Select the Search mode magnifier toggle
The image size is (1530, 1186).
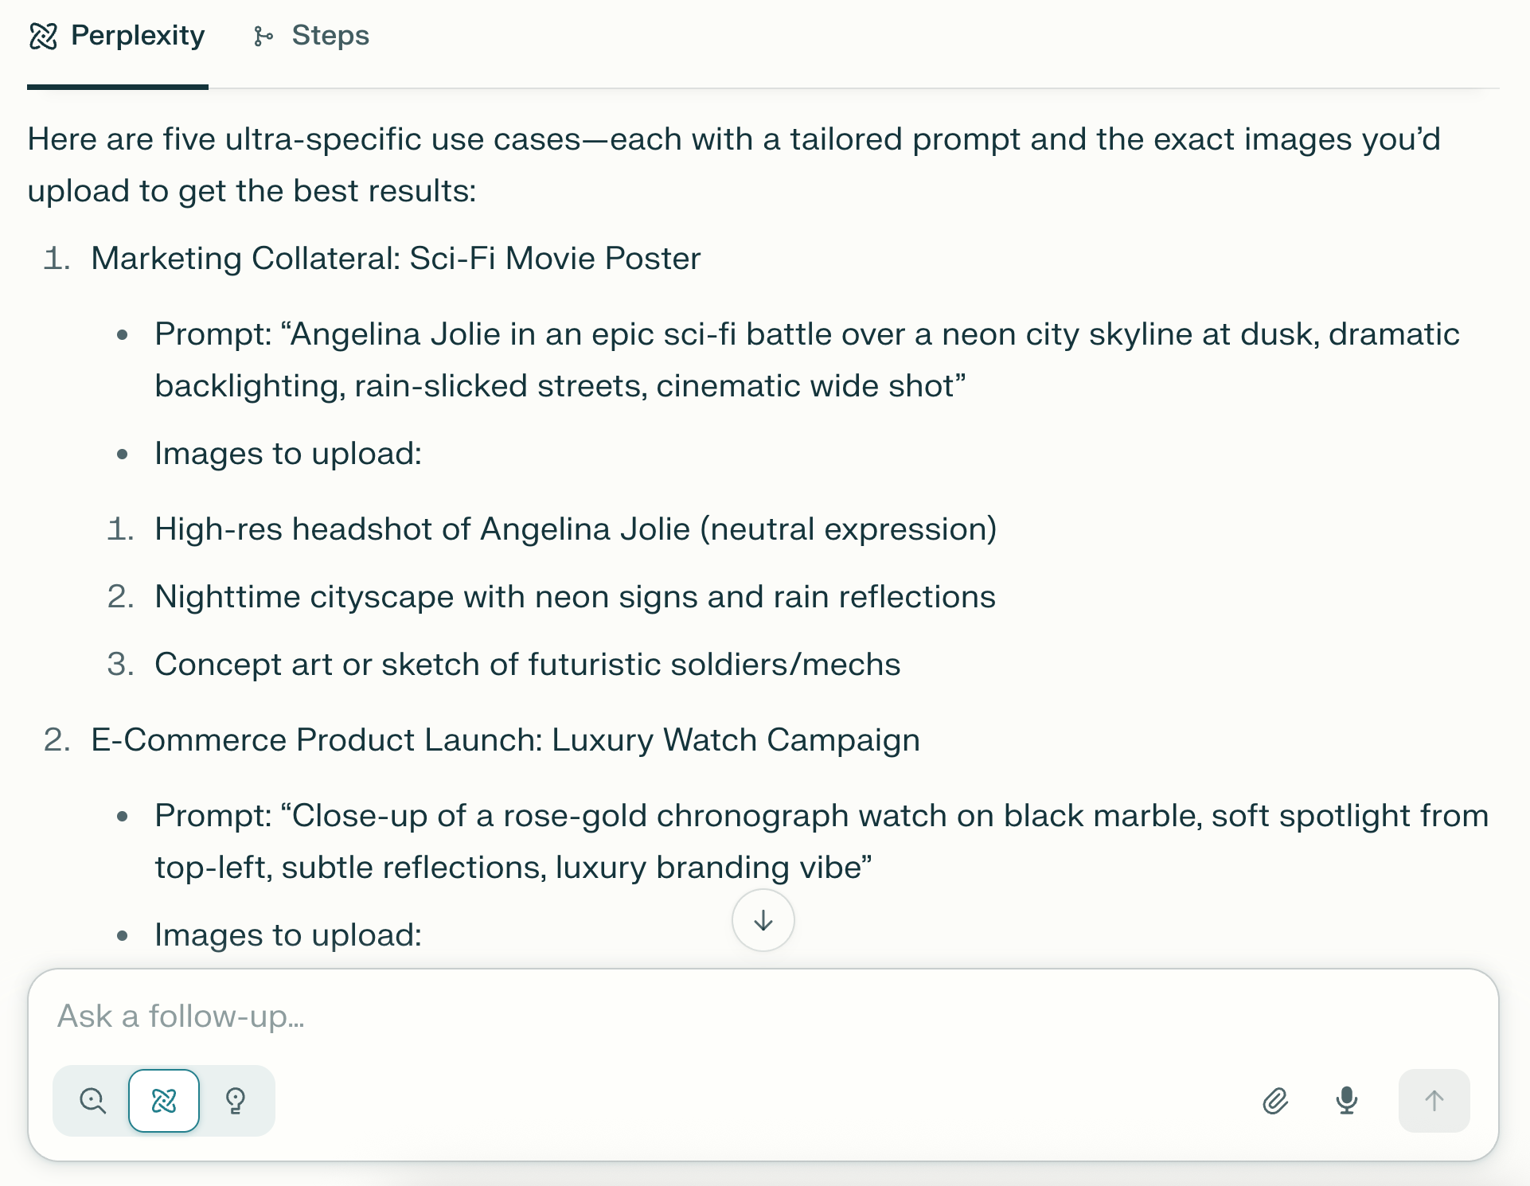[93, 1101]
